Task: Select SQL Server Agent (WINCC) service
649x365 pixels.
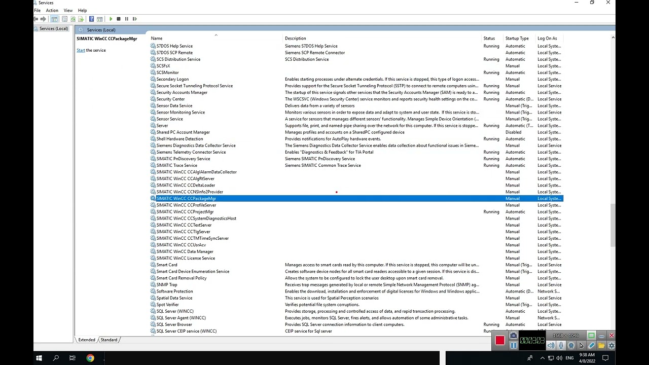Action: coord(356,318)
